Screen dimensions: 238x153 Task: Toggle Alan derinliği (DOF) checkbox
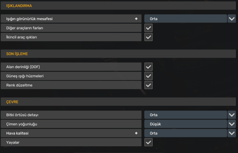pyautogui.click(x=148, y=67)
